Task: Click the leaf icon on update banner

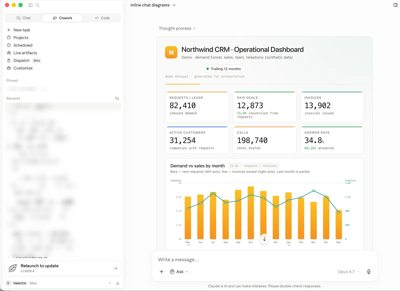Action: [12, 268]
